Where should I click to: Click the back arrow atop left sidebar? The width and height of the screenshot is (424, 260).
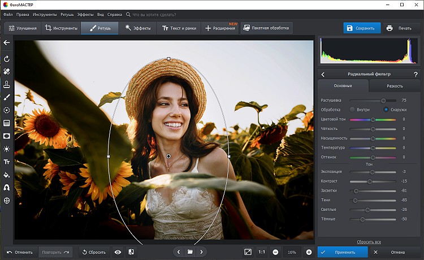(x=7, y=42)
